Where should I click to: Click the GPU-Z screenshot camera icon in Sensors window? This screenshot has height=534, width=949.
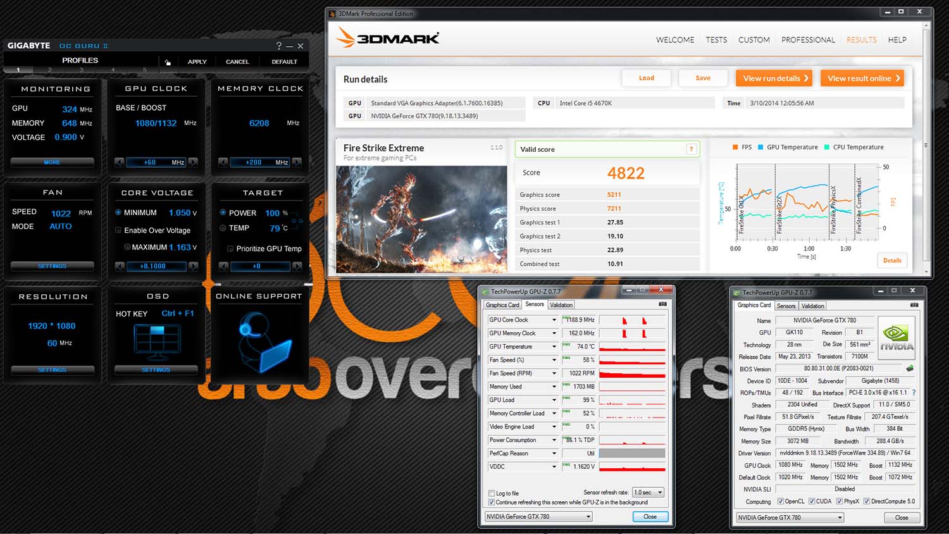tap(662, 304)
